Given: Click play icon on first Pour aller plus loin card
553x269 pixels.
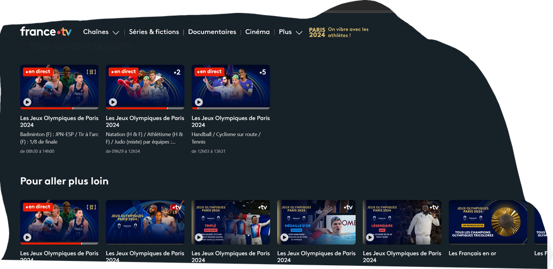Looking at the screenshot, I should 27,237.
